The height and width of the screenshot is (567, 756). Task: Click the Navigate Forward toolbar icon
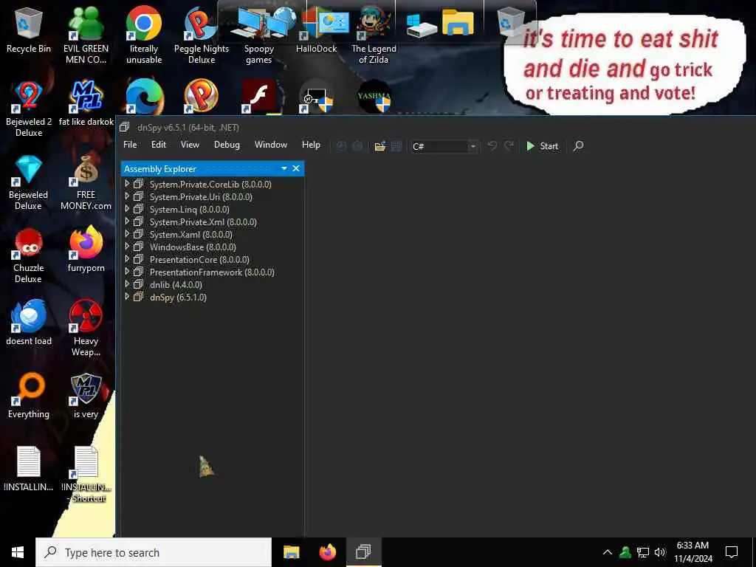pos(357,146)
